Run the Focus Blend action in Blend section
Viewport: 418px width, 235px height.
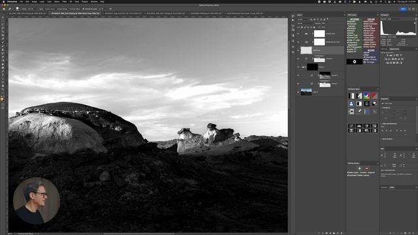[370, 57]
